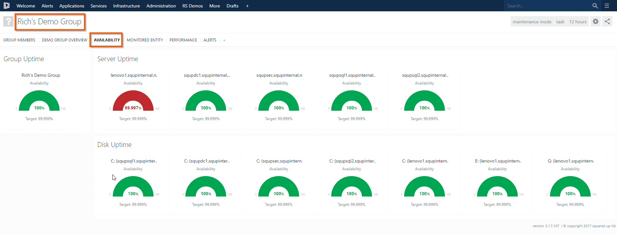The width and height of the screenshot is (617, 235).
Task: Click the SquaredUp logo icon
Action: (x=6, y=6)
